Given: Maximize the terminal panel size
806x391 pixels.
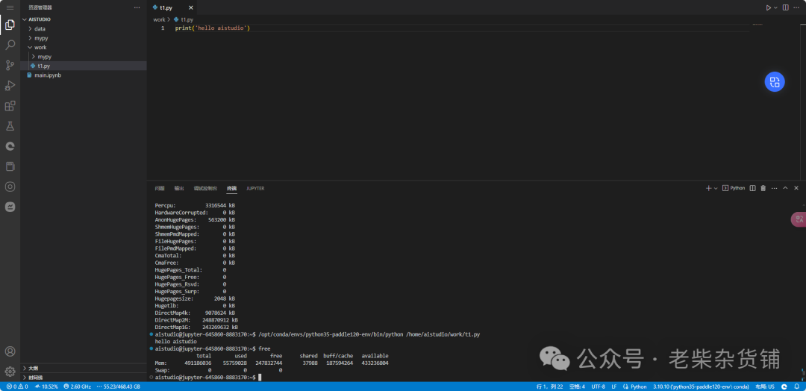Looking at the screenshot, I should [x=785, y=188].
